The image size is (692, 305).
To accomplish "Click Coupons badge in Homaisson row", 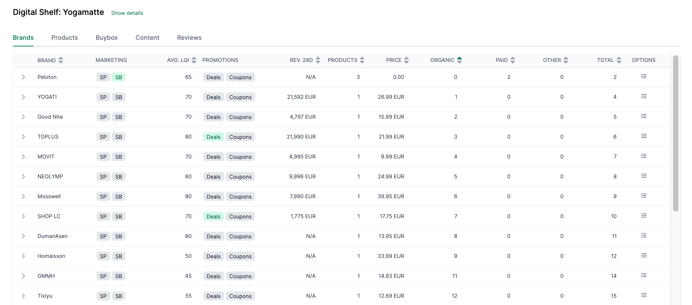I will click(x=240, y=256).
